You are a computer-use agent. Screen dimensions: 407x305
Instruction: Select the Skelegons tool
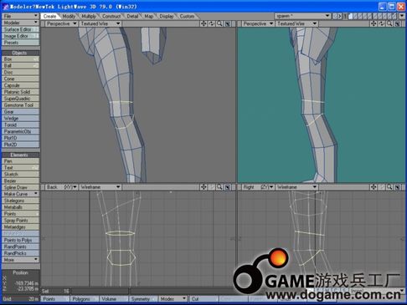point(20,201)
